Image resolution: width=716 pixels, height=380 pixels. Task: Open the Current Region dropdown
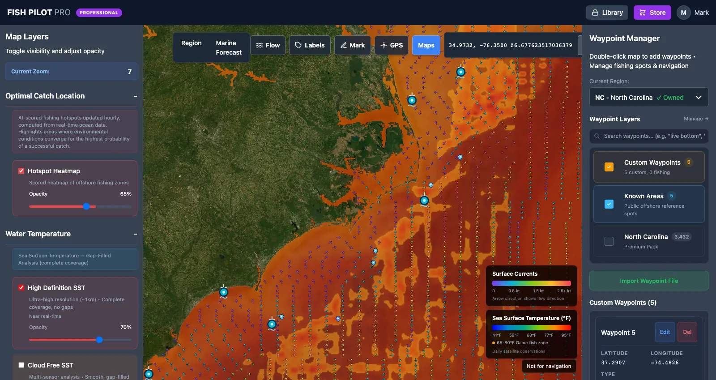pyautogui.click(x=649, y=97)
